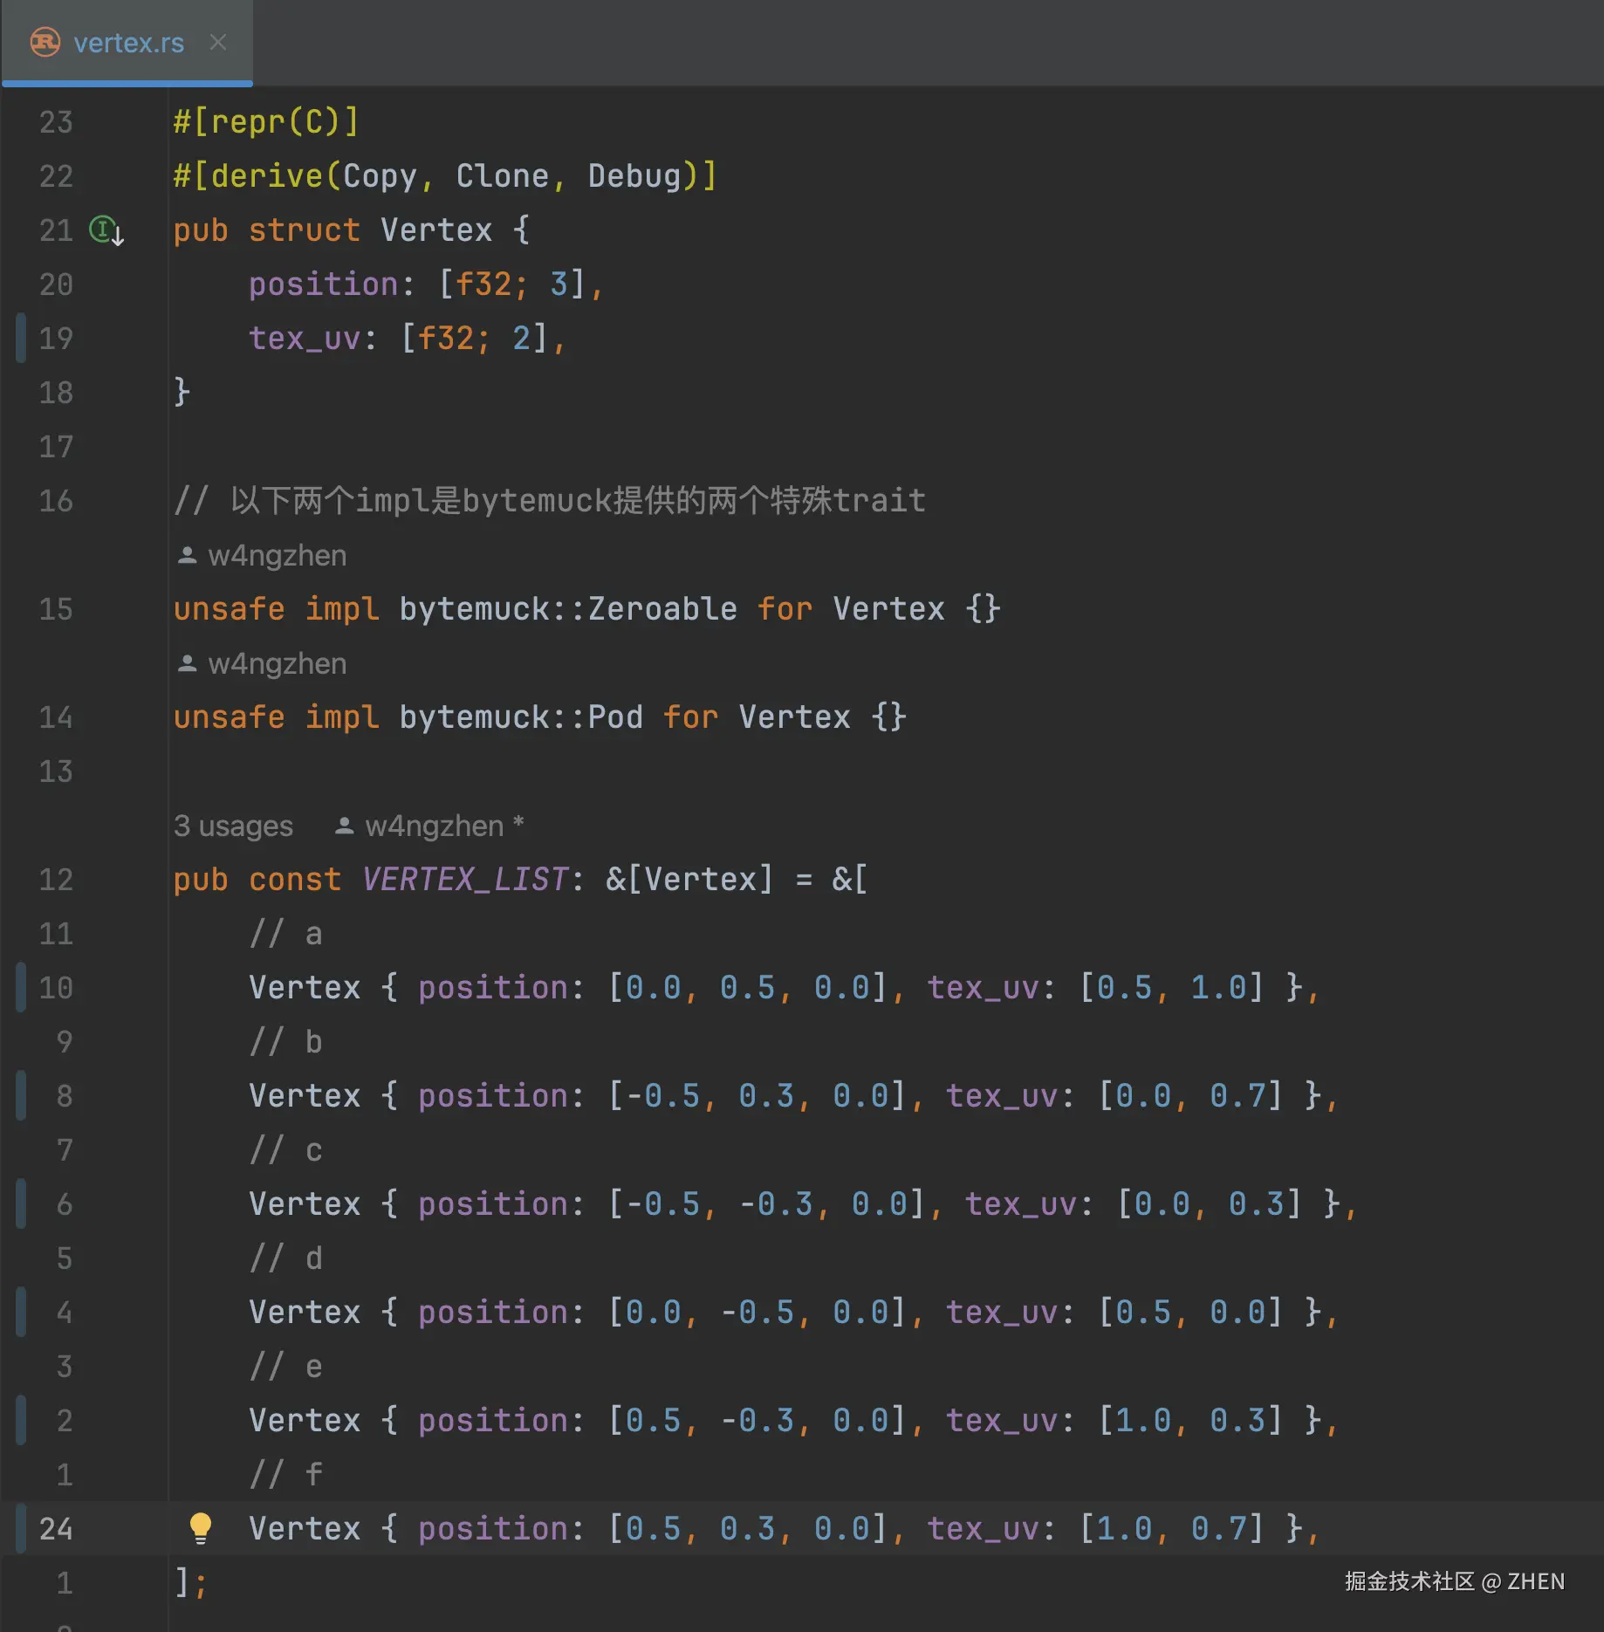Click on the 'VERTEX_LIST' constant name
Image resolution: width=1604 pixels, height=1632 pixels.
(x=465, y=880)
